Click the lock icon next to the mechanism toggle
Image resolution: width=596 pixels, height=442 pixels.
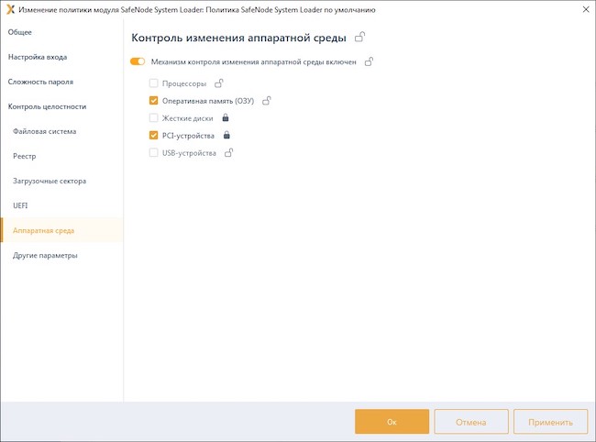(369, 61)
